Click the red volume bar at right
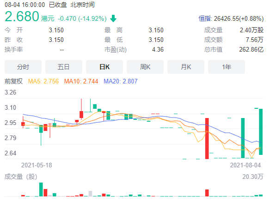 [x=207, y=193]
